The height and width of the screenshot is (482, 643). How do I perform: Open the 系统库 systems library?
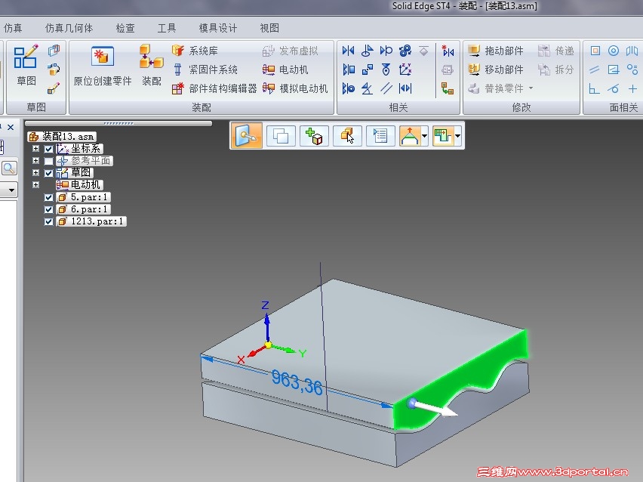[x=195, y=51]
